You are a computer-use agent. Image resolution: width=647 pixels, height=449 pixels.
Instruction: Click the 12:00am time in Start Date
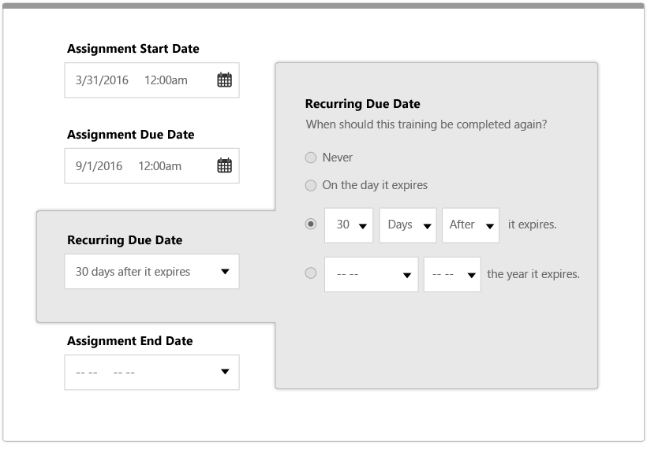tap(166, 80)
